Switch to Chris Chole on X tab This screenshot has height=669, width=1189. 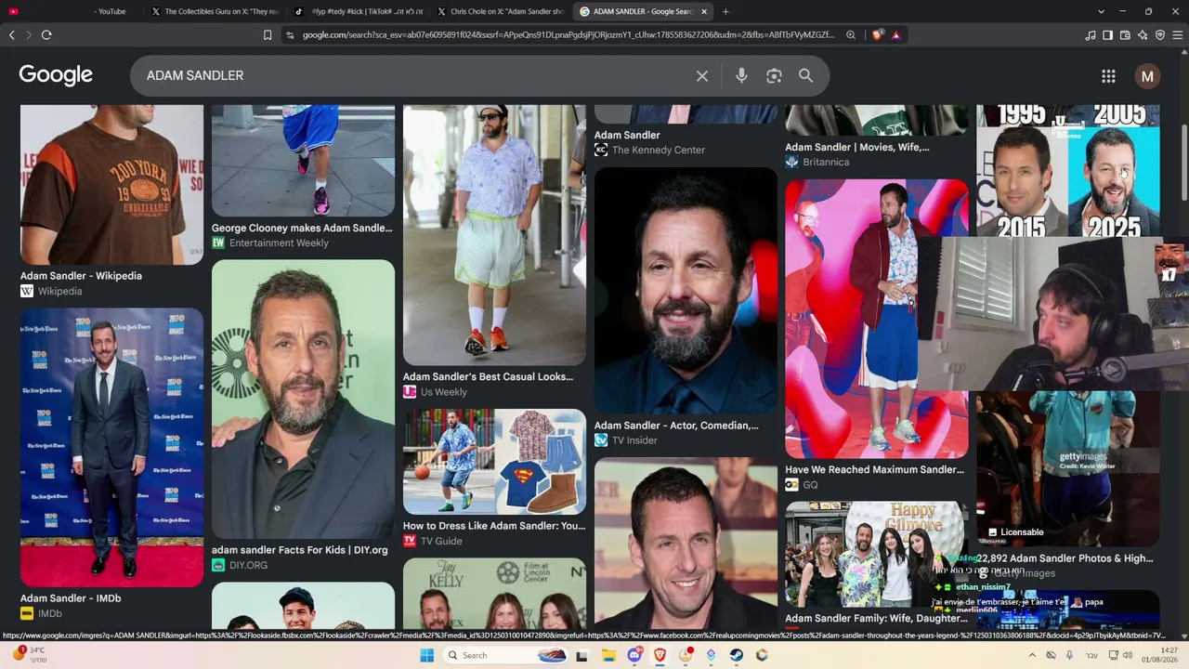pos(500,11)
